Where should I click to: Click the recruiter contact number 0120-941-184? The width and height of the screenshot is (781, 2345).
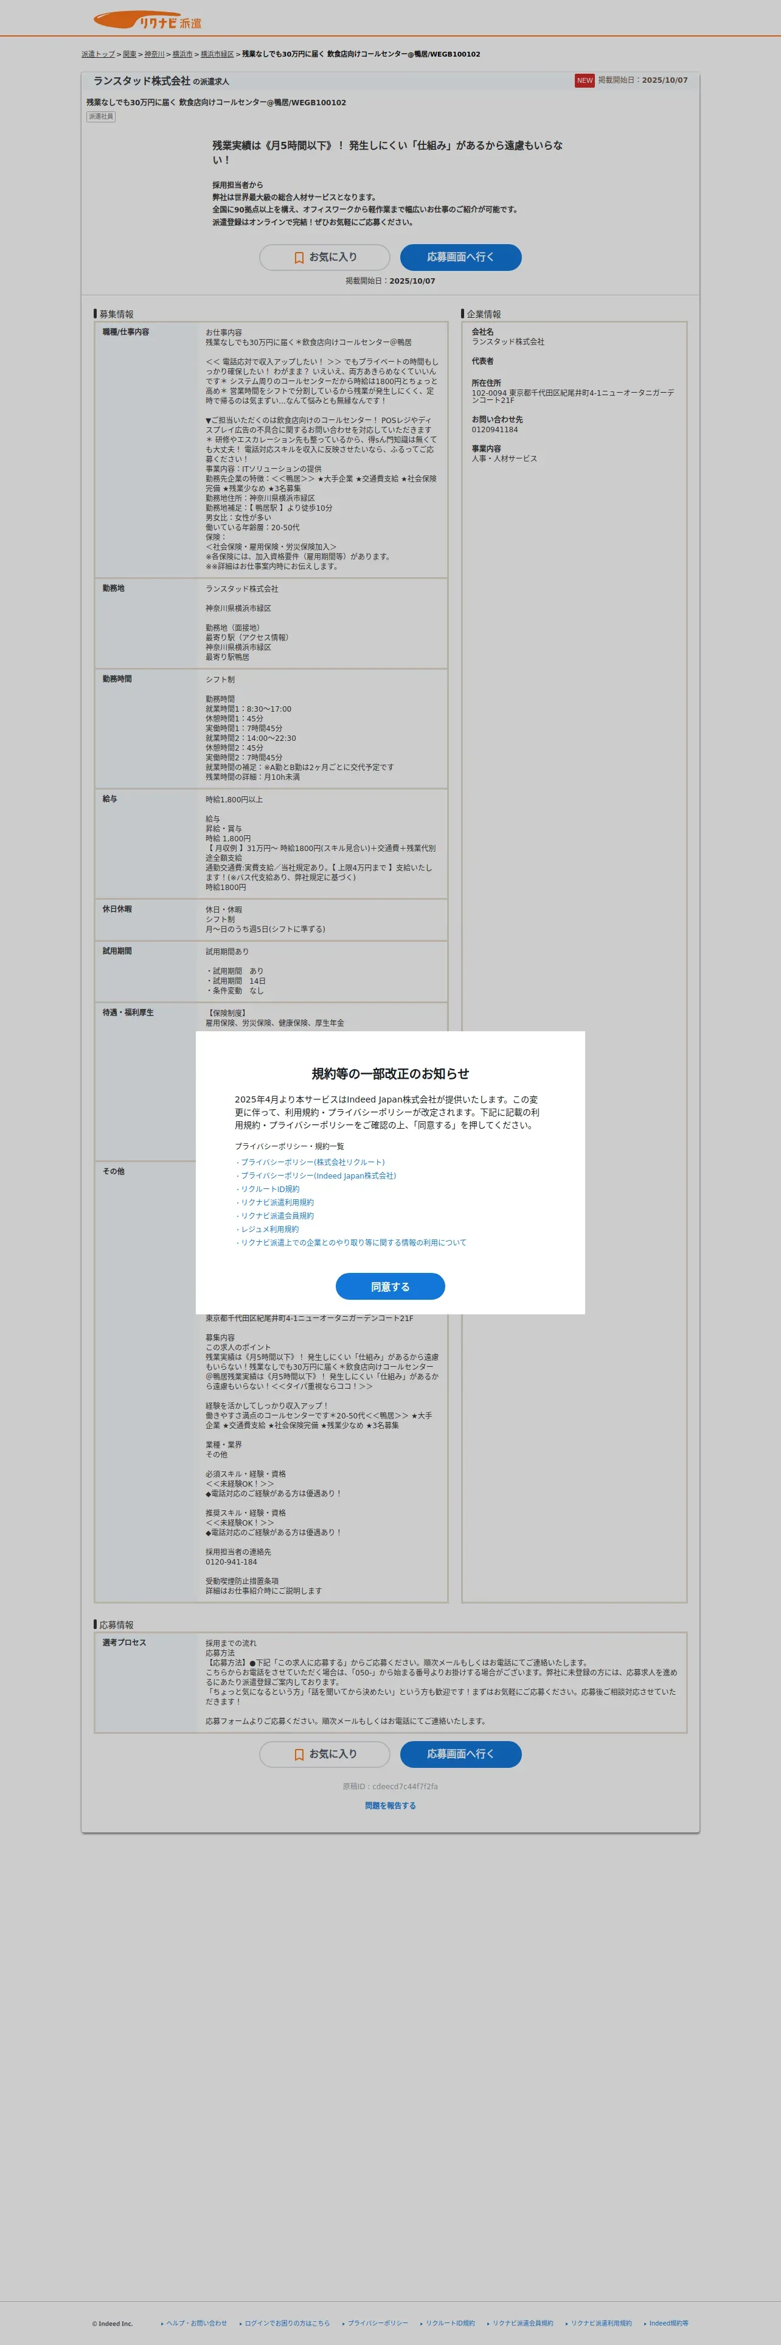click(x=231, y=1562)
